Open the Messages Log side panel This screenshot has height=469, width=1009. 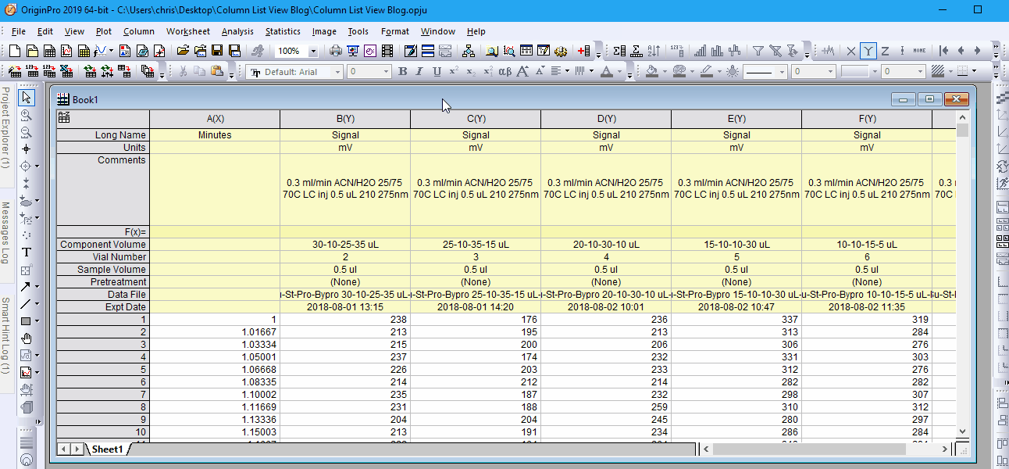[x=5, y=233]
